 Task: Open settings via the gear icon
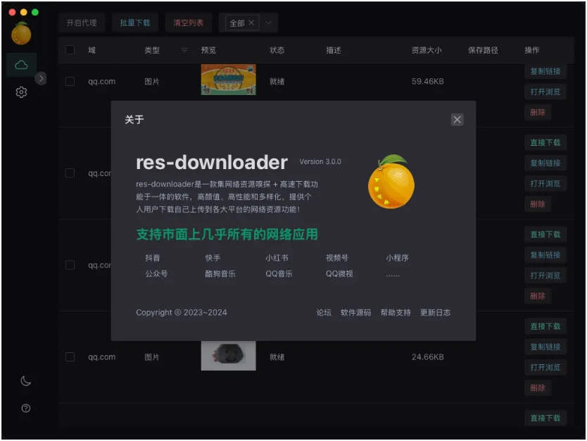[23, 92]
